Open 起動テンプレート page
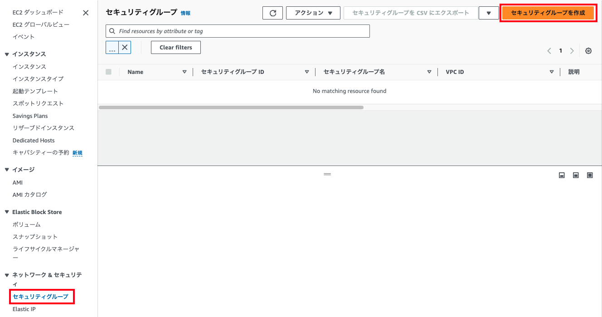The width and height of the screenshot is (602, 317). 35,91
